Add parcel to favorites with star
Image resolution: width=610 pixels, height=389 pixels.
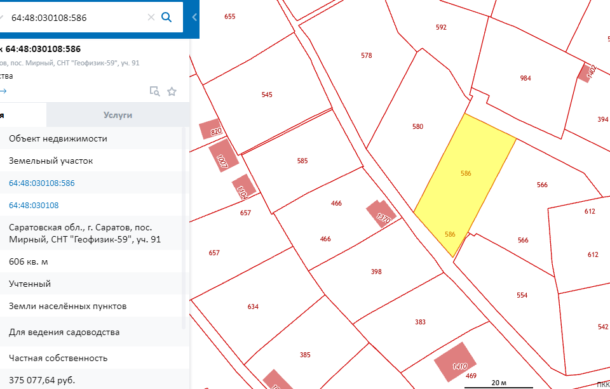pyautogui.click(x=172, y=91)
